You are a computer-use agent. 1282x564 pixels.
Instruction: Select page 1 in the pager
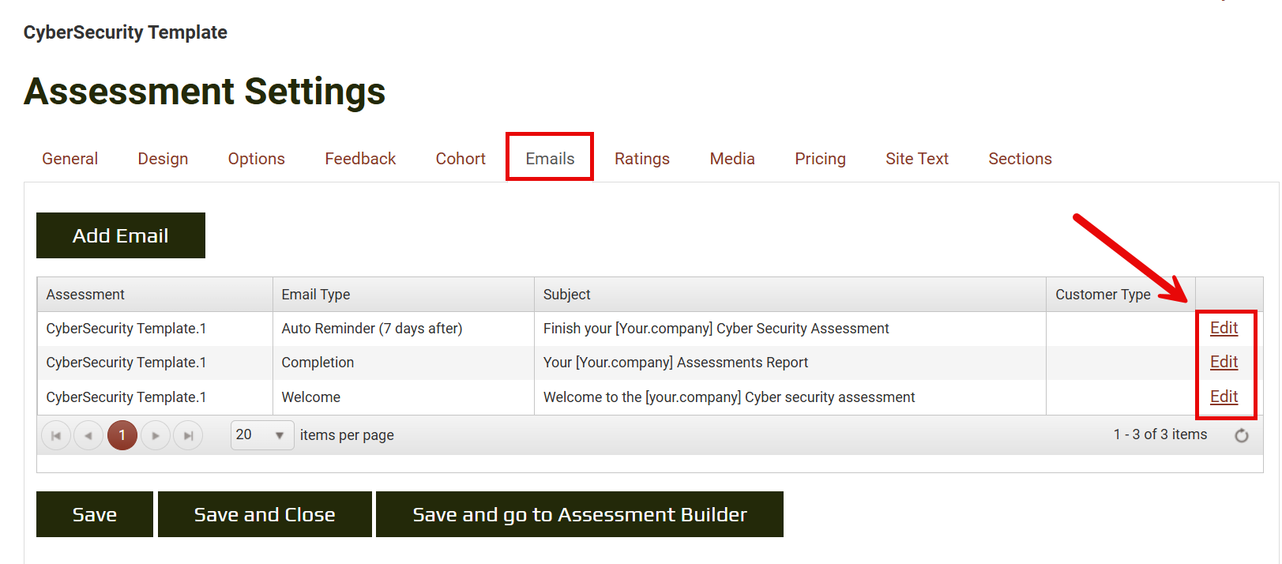(122, 435)
